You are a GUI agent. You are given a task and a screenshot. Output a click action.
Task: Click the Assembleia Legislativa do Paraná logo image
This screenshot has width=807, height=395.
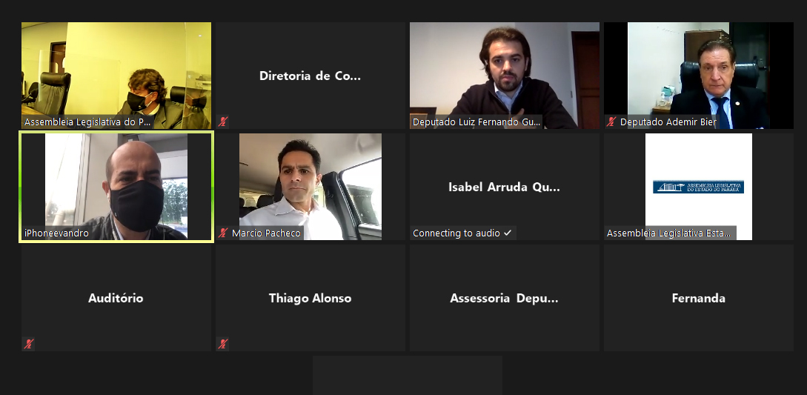[698, 187]
